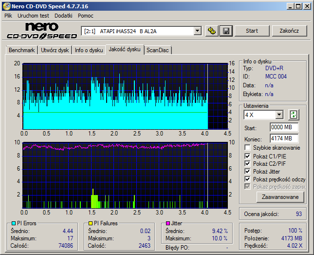Viewport: 314px width, 255px height.
Task: Click the Ocena jakości value 93
Action: click(299, 214)
